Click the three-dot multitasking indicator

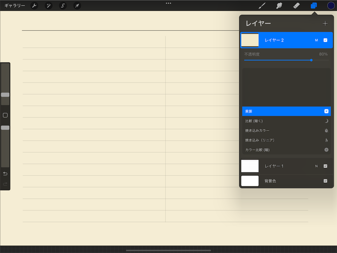point(168,3)
